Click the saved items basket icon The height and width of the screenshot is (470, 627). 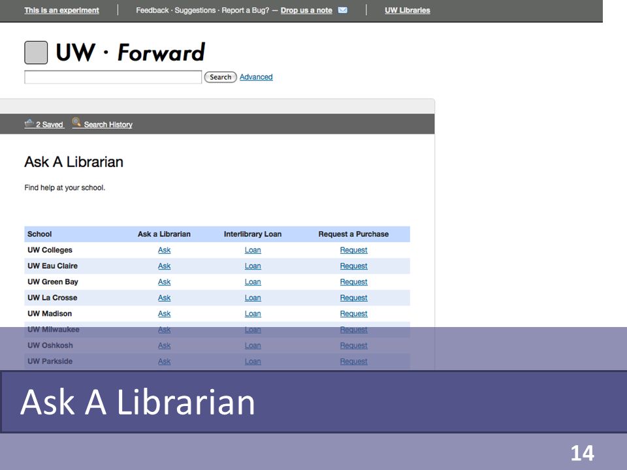click(x=29, y=123)
